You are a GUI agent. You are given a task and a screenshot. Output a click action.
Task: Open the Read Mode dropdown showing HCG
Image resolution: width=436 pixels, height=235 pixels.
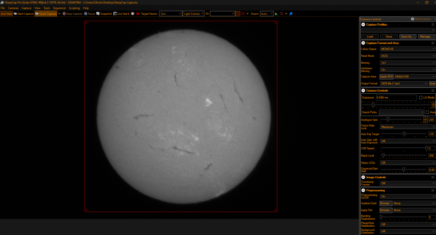pos(407,56)
